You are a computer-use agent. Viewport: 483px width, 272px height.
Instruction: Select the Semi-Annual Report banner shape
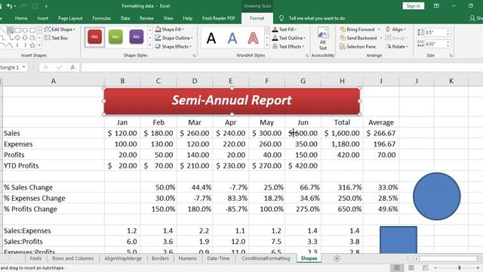232,101
